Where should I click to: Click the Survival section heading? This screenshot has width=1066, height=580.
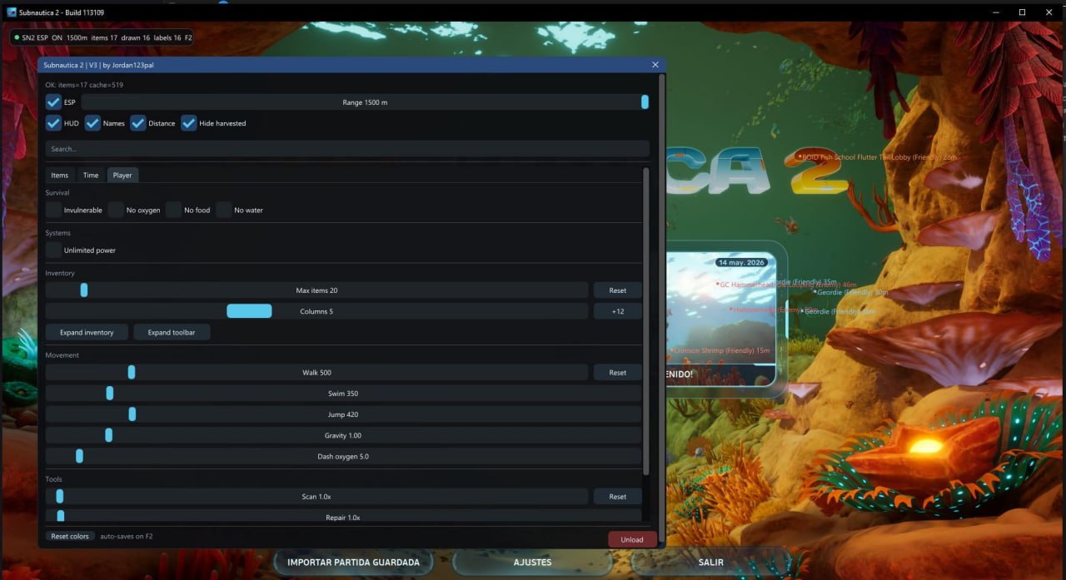pos(57,193)
